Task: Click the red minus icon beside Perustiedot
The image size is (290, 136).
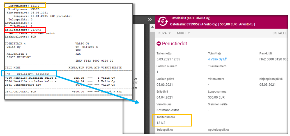Action: [159, 44]
